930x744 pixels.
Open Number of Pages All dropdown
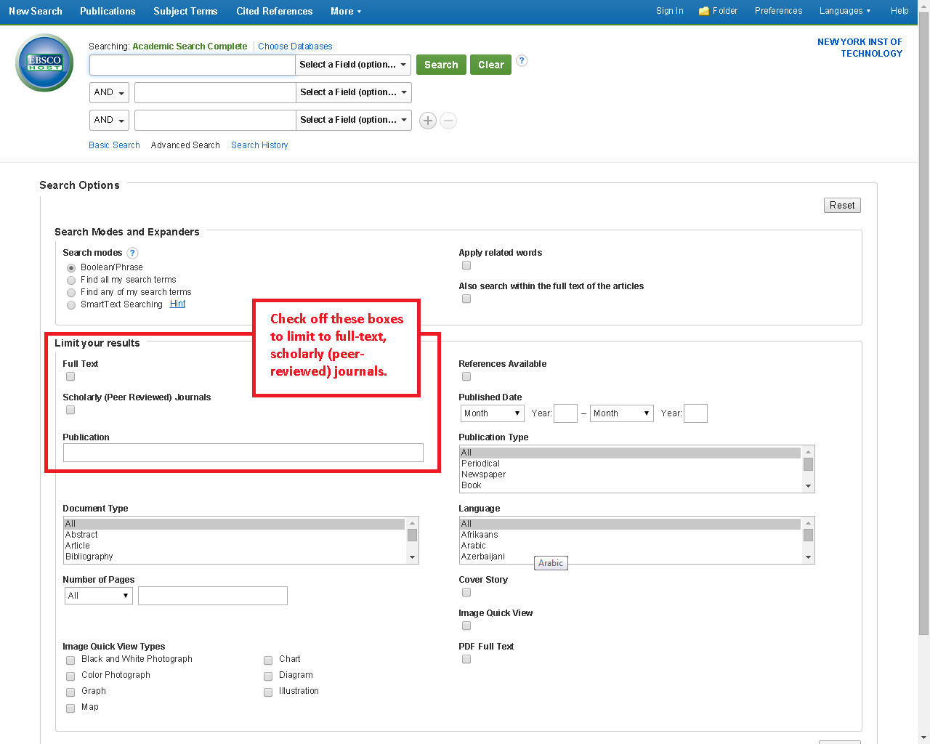(99, 596)
